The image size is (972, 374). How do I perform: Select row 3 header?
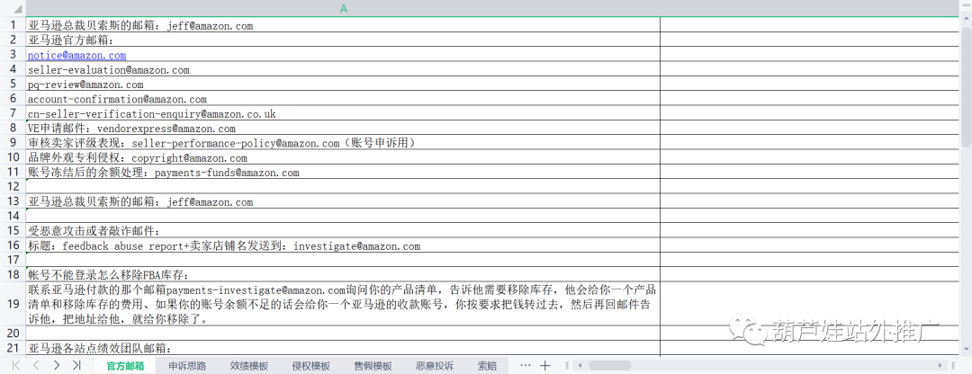(13, 55)
